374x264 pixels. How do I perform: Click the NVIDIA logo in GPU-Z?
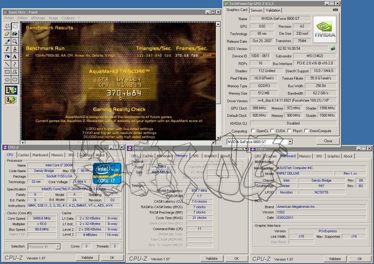(325, 29)
